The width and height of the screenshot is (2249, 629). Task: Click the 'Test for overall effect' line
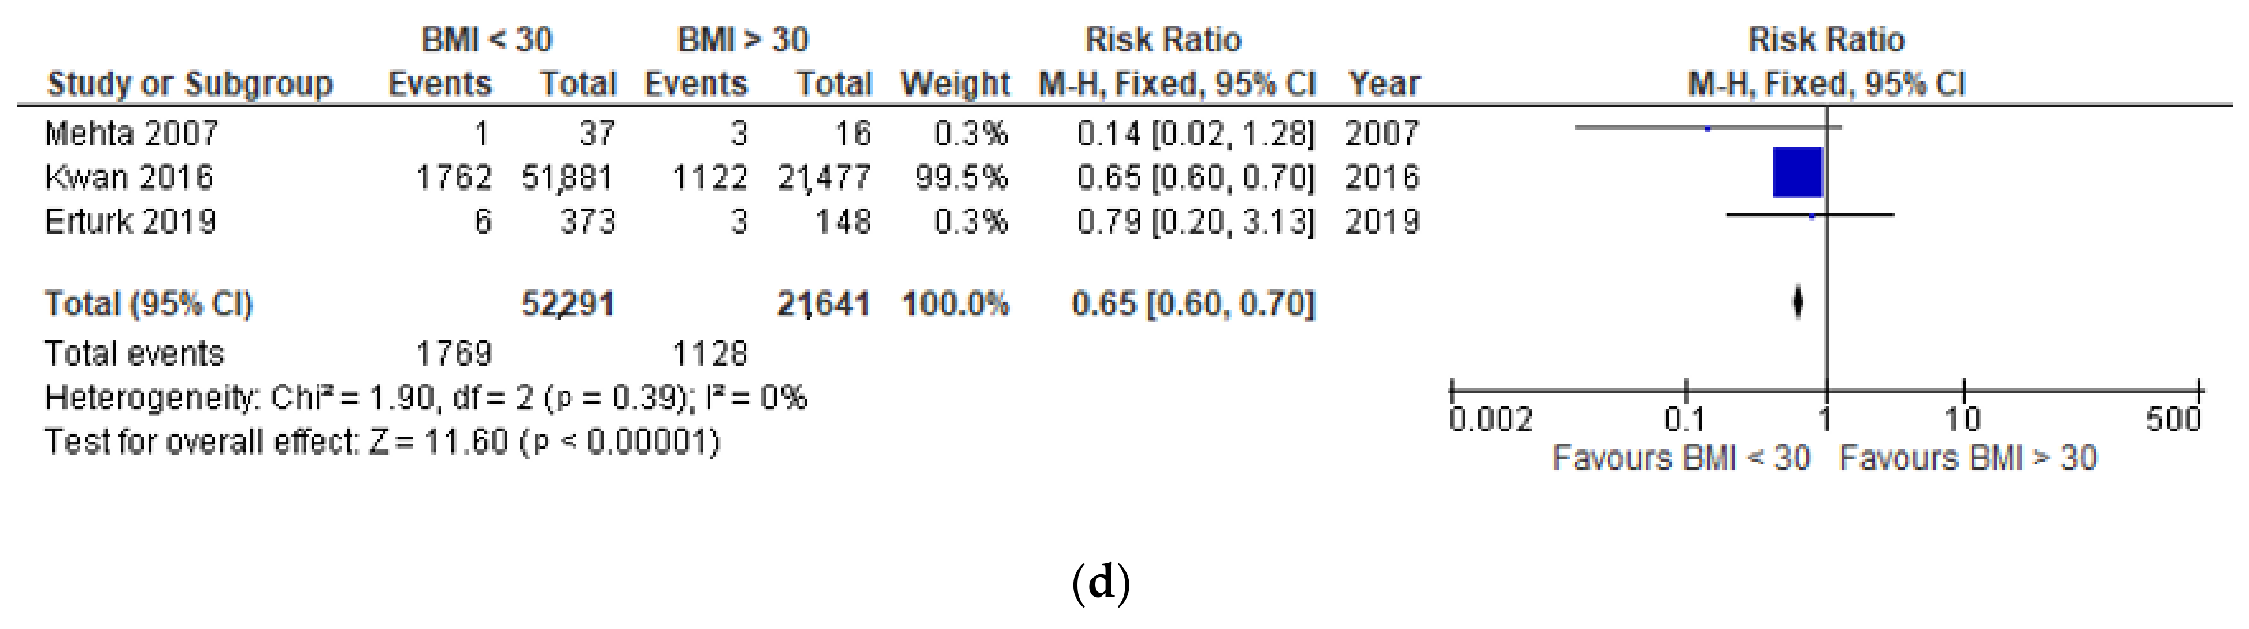[x=381, y=442]
